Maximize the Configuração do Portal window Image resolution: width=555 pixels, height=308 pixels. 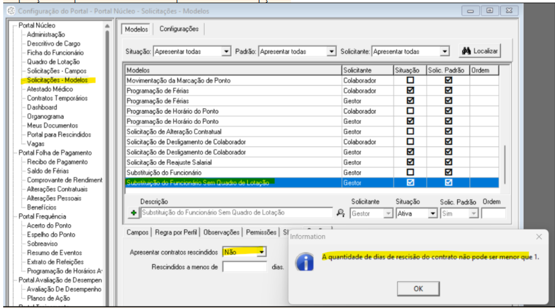pyautogui.click(x=491, y=11)
